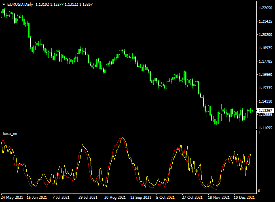The image size is (275, 202).
Task: Click the current price tag 1.13267
Action: pos(265,111)
